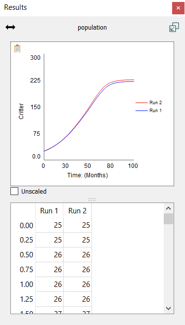
Task: Click the 0.75 time row label
Action: 26,270
